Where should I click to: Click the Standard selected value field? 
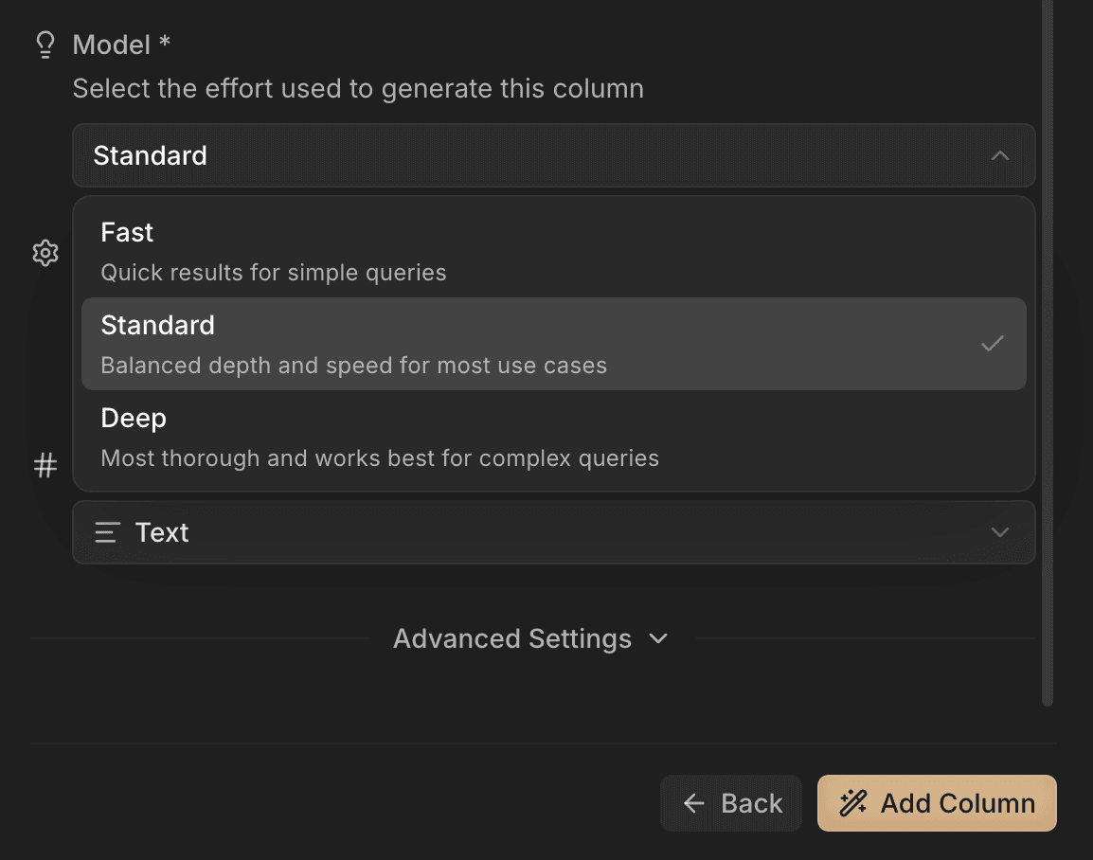(x=530, y=155)
